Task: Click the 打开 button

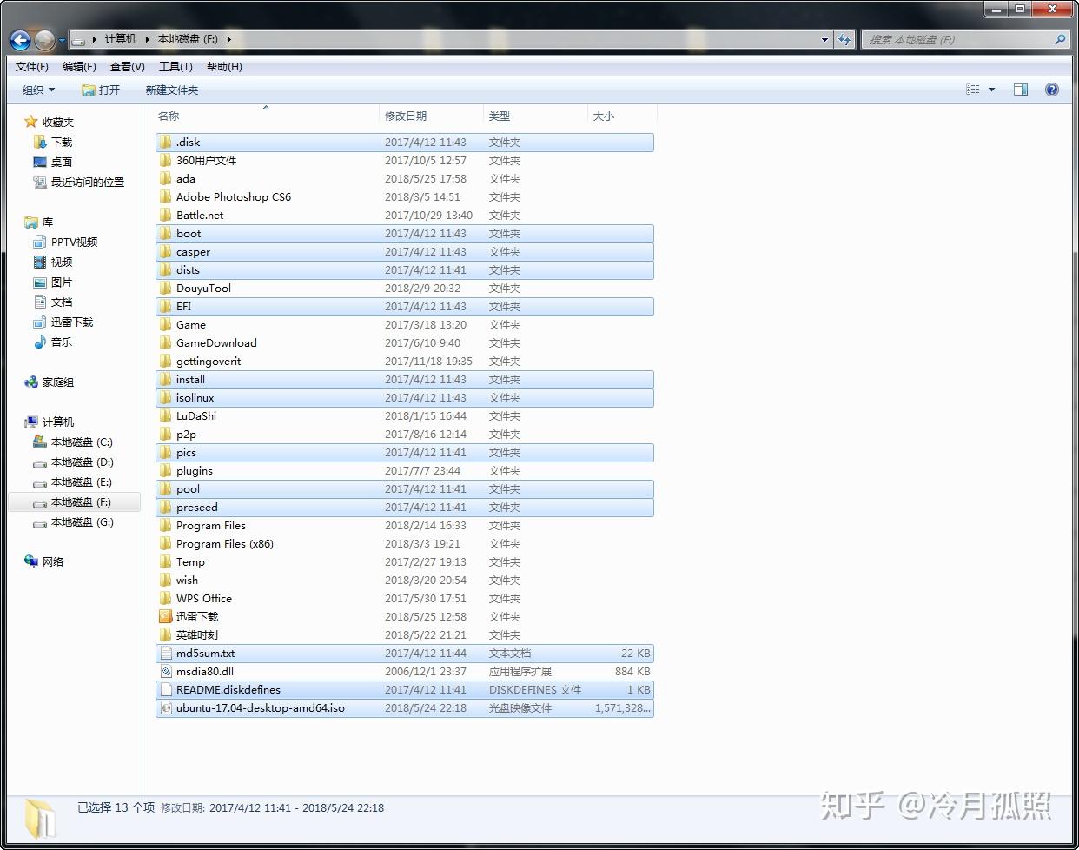Action: click(x=102, y=90)
